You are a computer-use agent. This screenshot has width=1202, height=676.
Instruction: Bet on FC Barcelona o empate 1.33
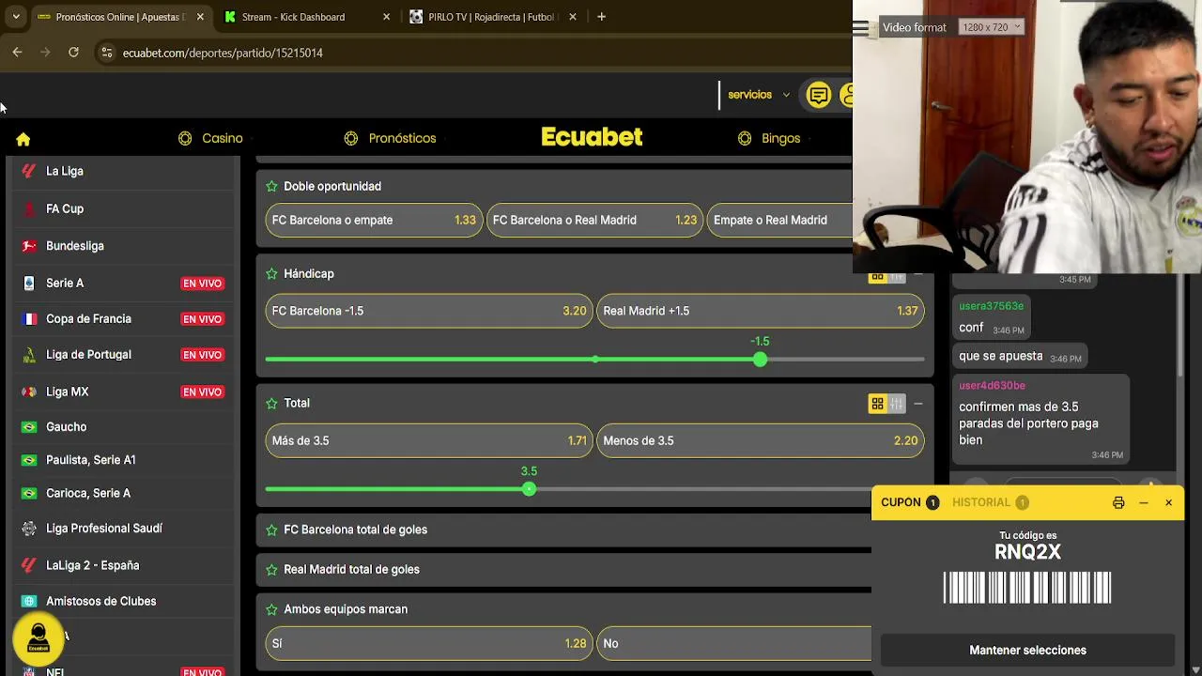[x=374, y=220]
